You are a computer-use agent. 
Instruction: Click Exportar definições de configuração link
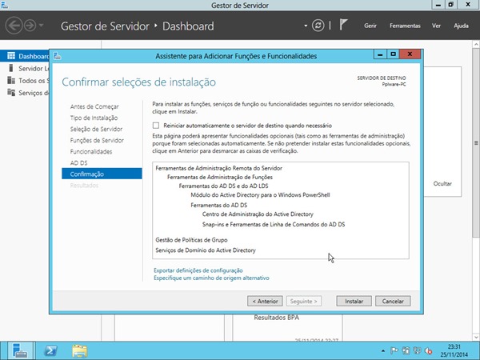(198, 270)
